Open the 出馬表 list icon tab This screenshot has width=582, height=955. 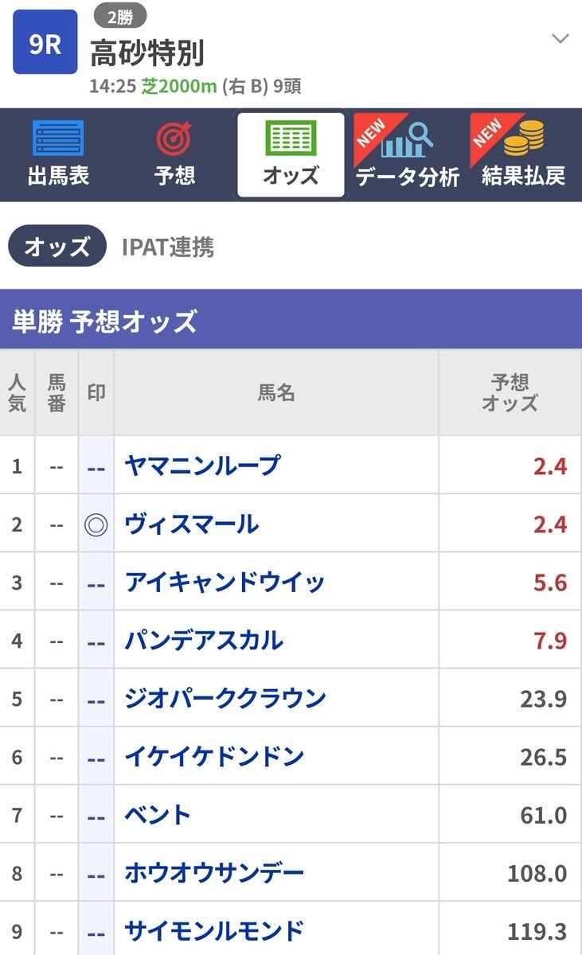point(58,154)
